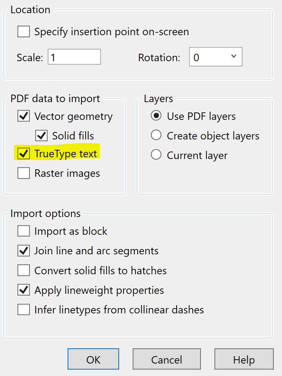Click inside the Scale input field
282x376 pixels.
click(74, 57)
